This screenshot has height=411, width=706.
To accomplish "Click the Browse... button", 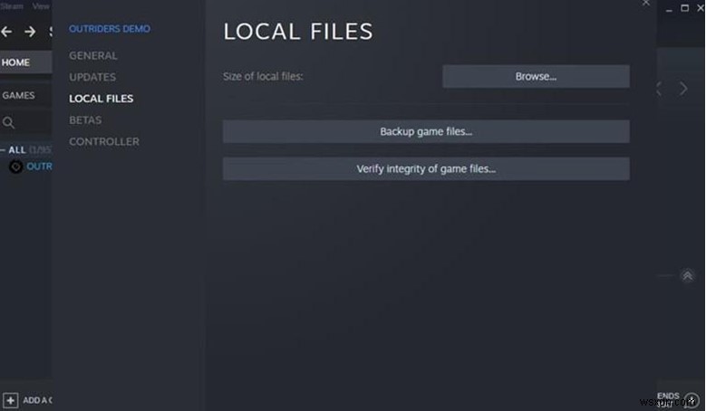I will coord(536,76).
